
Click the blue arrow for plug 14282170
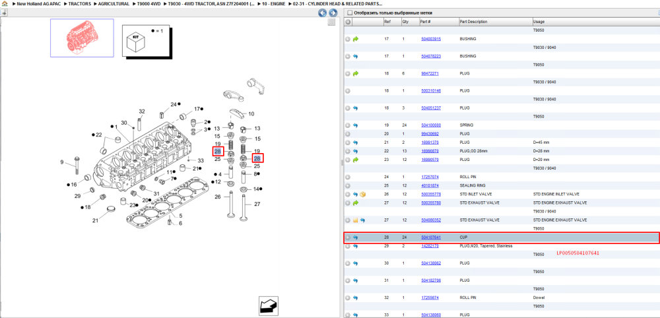[355, 246]
